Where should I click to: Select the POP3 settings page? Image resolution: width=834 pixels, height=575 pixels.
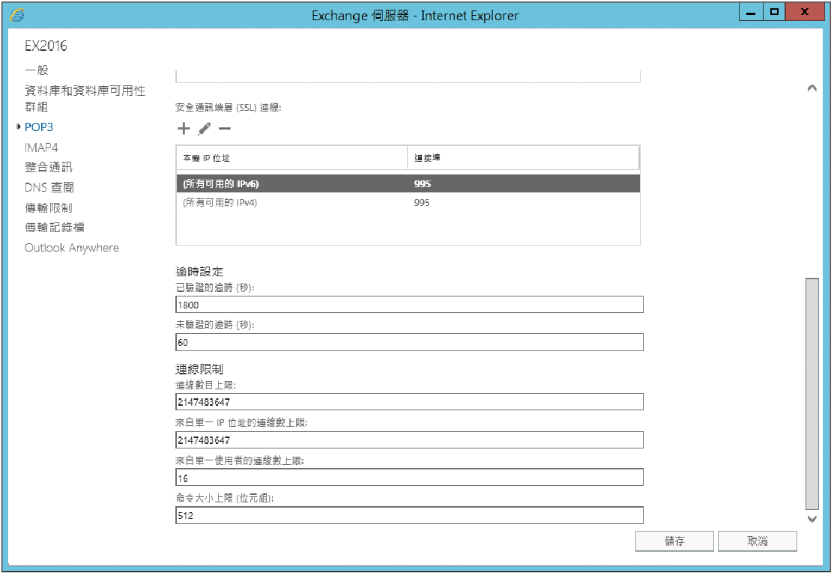[x=39, y=127]
